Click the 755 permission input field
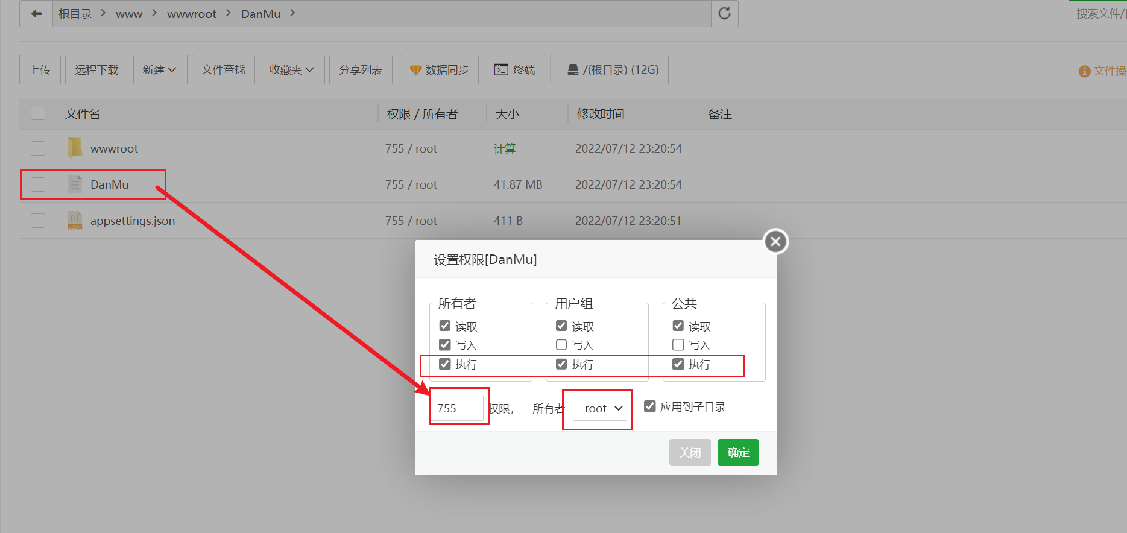Screen dimensions: 1127x533 coord(457,408)
